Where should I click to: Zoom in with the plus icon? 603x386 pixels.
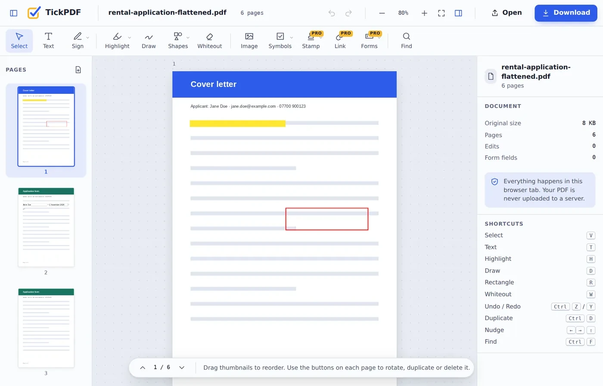[x=424, y=13]
